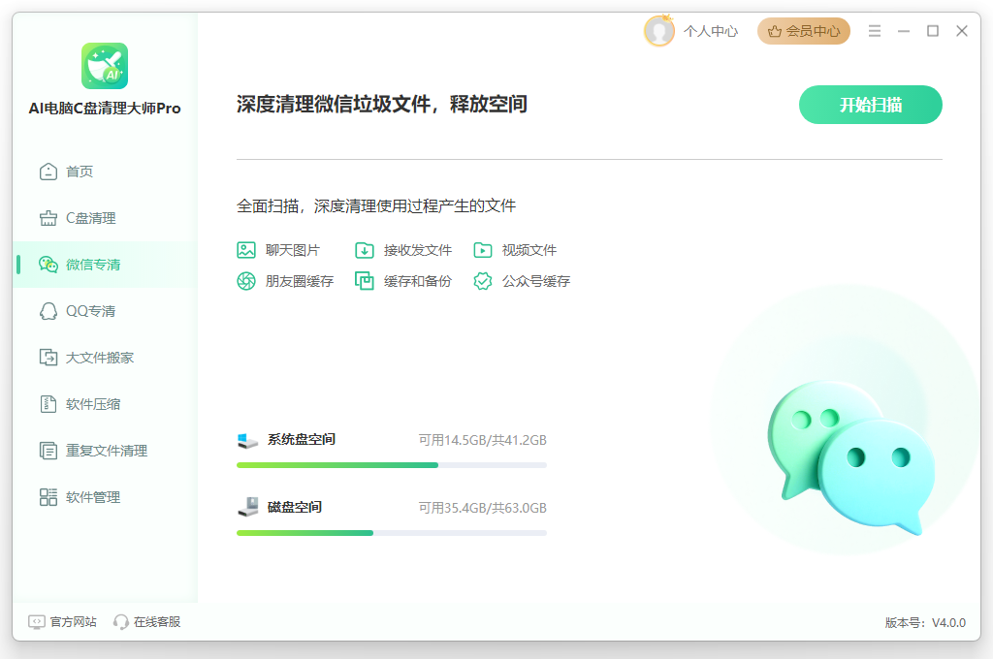Click the 系统盘空间 usage progress bar
Viewport: 993px width, 659px height.
(x=392, y=465)
